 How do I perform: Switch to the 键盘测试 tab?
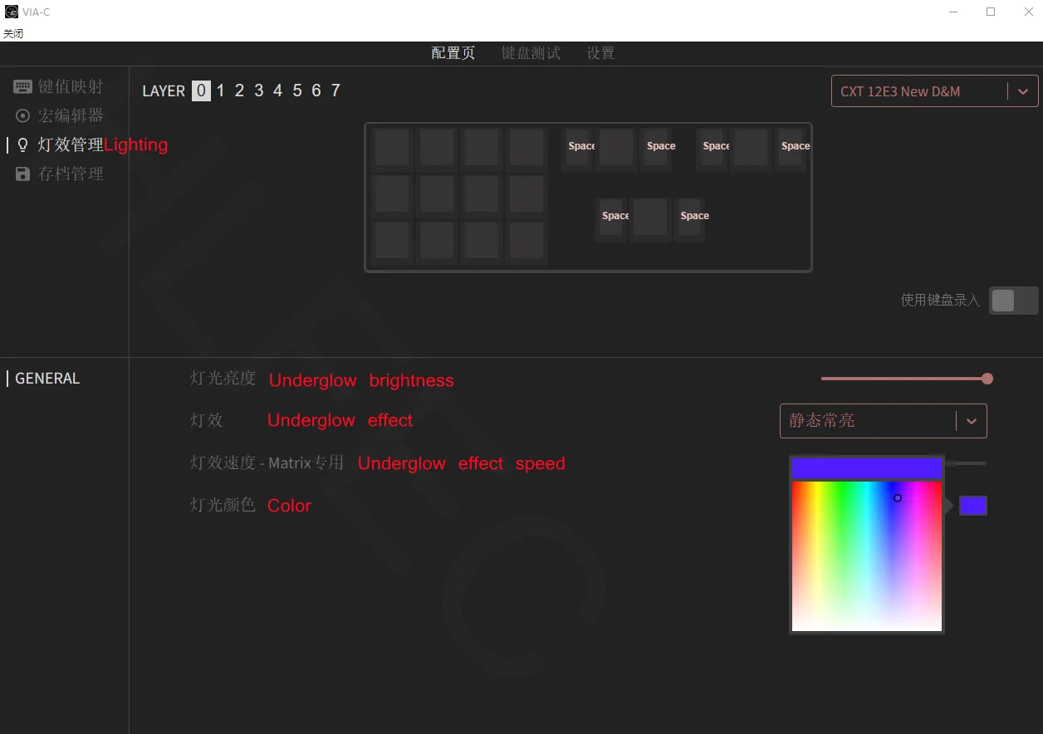[x=531, y=53]
